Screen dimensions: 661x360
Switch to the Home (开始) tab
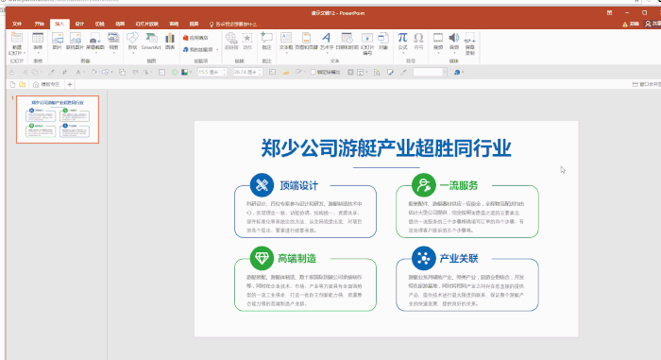click(x=40, y=24)
